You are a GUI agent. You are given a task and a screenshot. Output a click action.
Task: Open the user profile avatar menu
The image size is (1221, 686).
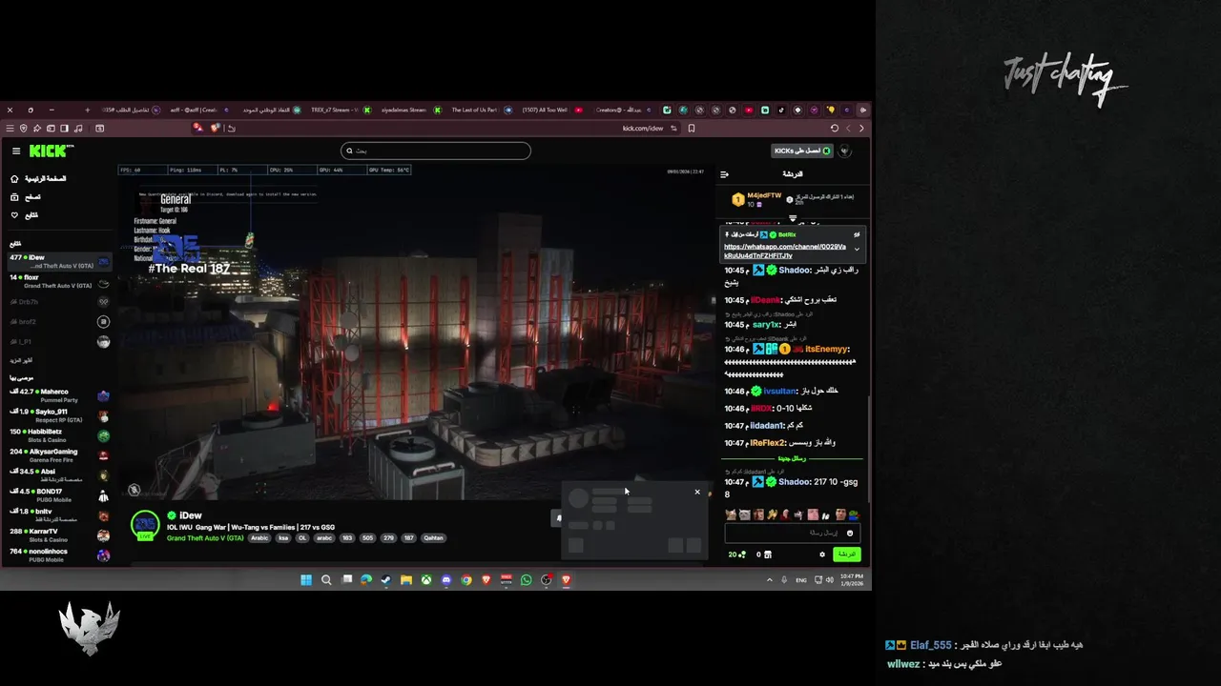(x=845, y=151)
